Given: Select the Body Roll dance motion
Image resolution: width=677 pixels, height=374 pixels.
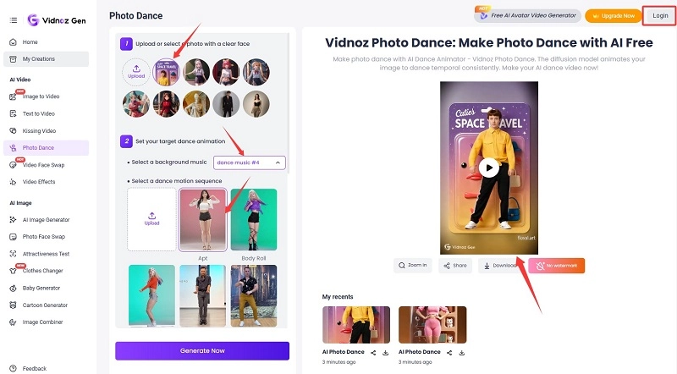Looking at the screenshot, I should (253, 219).
